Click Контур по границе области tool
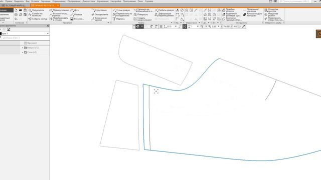This screenshot has height=180, width=321. (232, 19)
